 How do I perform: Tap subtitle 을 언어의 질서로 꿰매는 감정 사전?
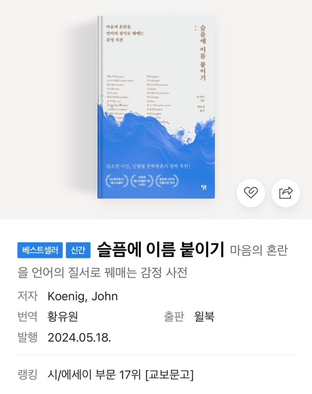(x=102, y=273)
